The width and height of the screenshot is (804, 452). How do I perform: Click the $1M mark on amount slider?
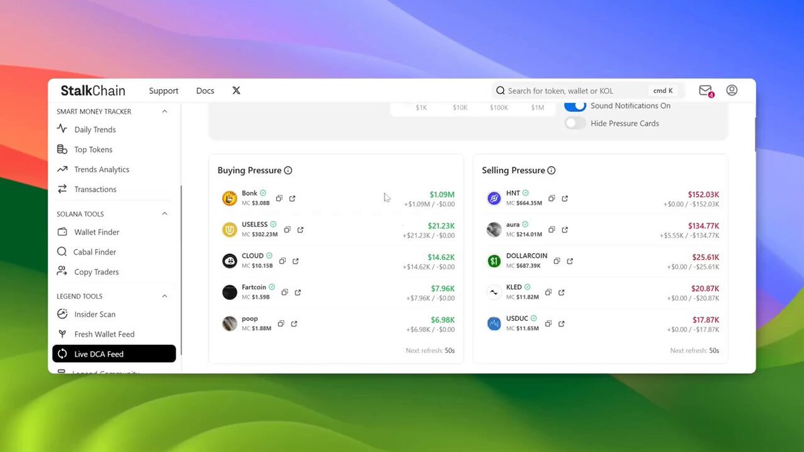coord(538,107)
